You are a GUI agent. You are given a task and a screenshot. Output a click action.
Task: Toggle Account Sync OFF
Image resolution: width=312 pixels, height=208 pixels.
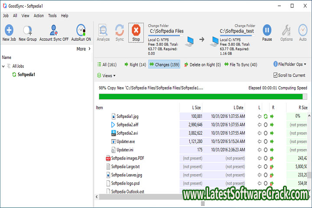click(x=54, y=30)
